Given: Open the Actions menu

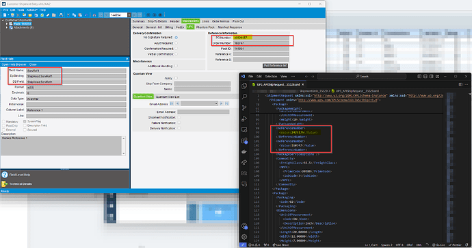Looking at the screenshot, I should click(x=31, y=10).
